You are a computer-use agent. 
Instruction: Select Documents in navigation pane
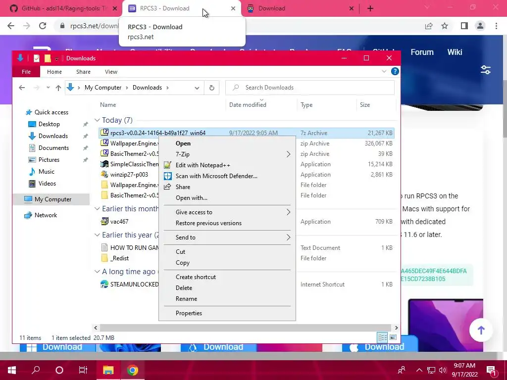[x=53, y=148]
